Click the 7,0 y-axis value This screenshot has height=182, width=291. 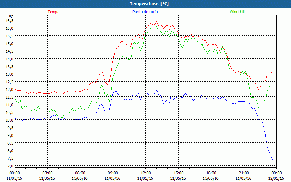coord(11,166)
